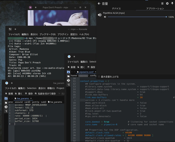This screenshot has width=175, height=142.
Task: Open the Konsole 表示(V) menu
Action: pyautogui.click(x=34, y=35)
